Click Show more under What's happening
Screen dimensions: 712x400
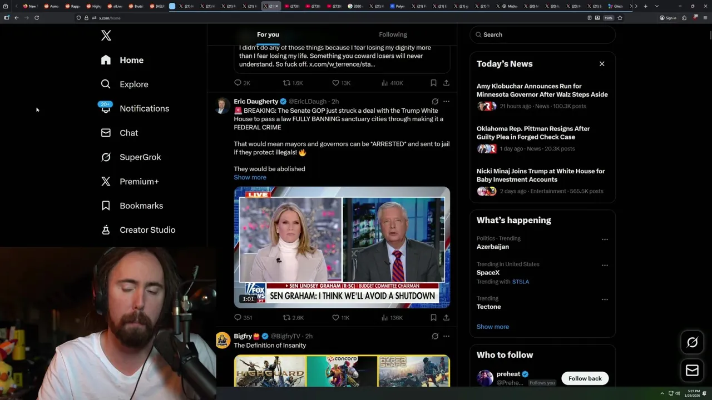[493, 327]
